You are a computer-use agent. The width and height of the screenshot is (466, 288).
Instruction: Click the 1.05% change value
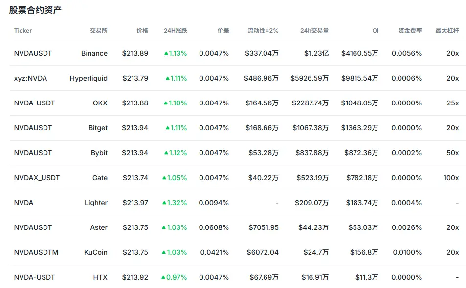(177, 178)
